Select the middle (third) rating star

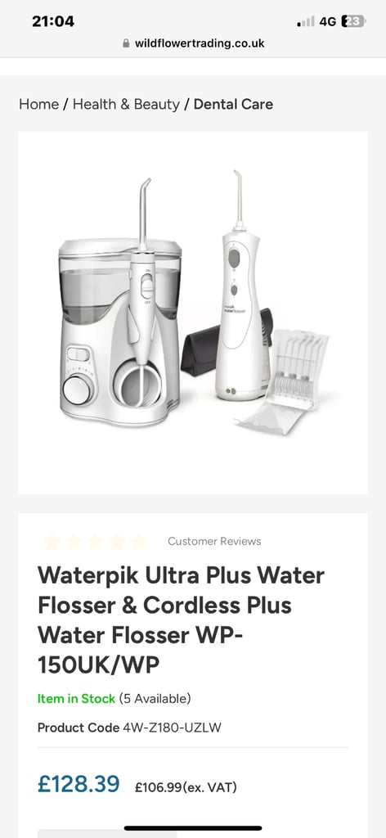pyautogui.click(x=95, y=542)
